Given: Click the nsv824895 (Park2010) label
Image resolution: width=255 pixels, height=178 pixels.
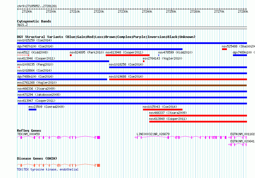Looking at the screenshot, I should point(87,52).
